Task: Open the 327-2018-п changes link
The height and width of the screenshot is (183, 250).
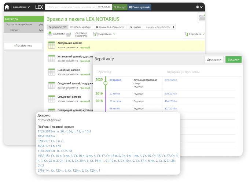Action: coord(171,108)
